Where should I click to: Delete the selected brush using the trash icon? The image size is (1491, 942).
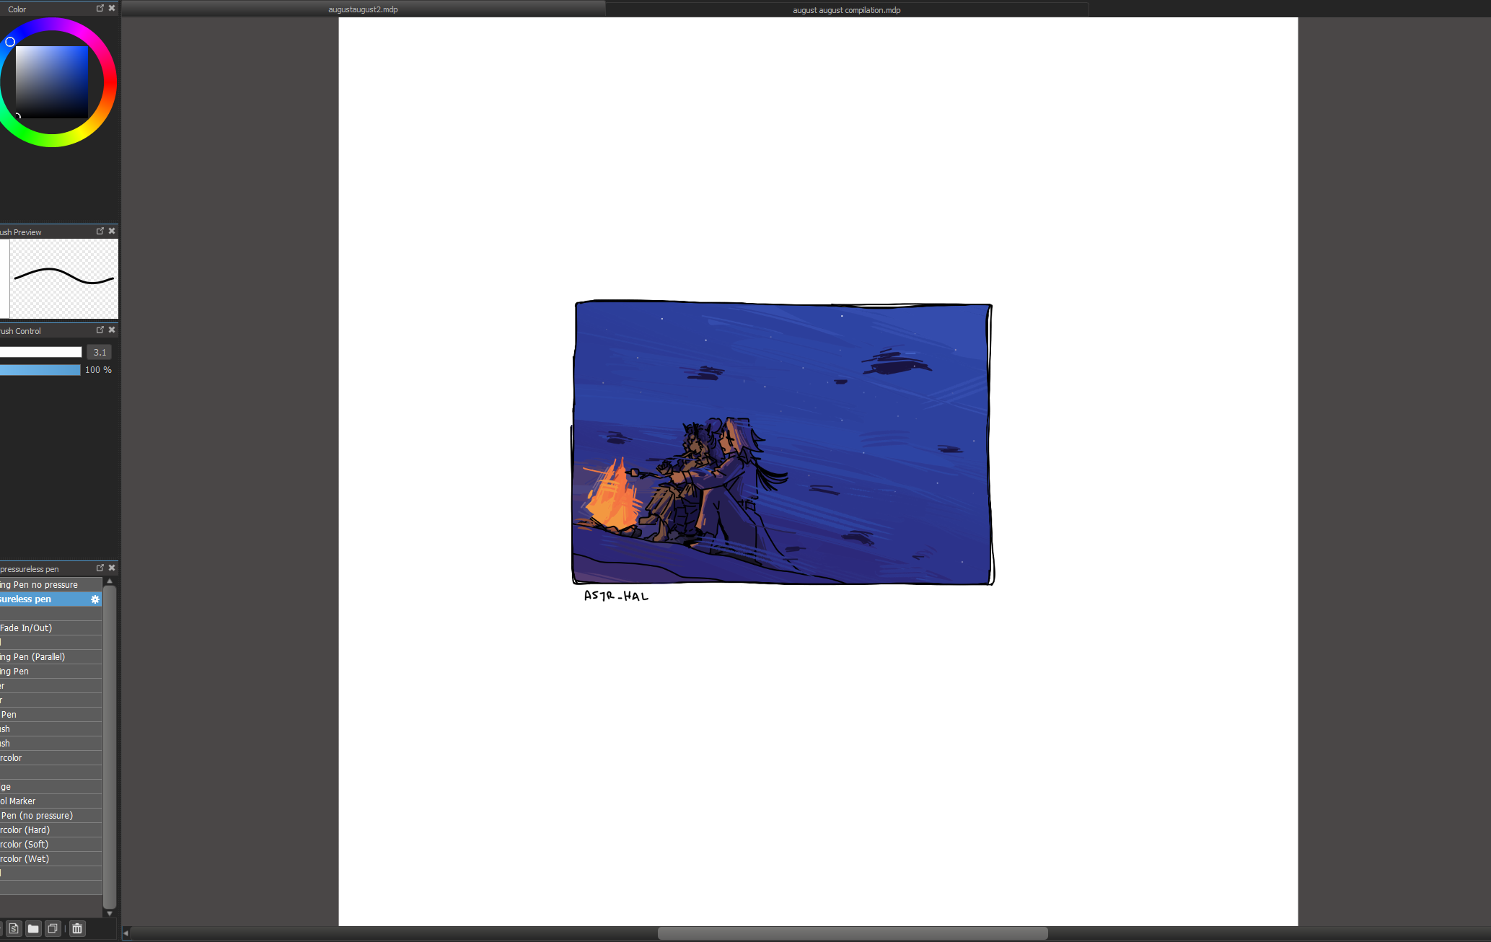[x=76, y=928]
